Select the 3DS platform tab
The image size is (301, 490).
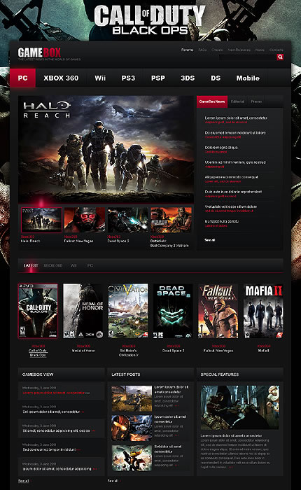tap(188, 78)
